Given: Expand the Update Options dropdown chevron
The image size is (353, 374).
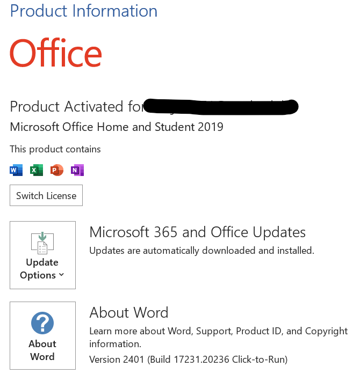Looking at the screenshot, I should point(62,275).
